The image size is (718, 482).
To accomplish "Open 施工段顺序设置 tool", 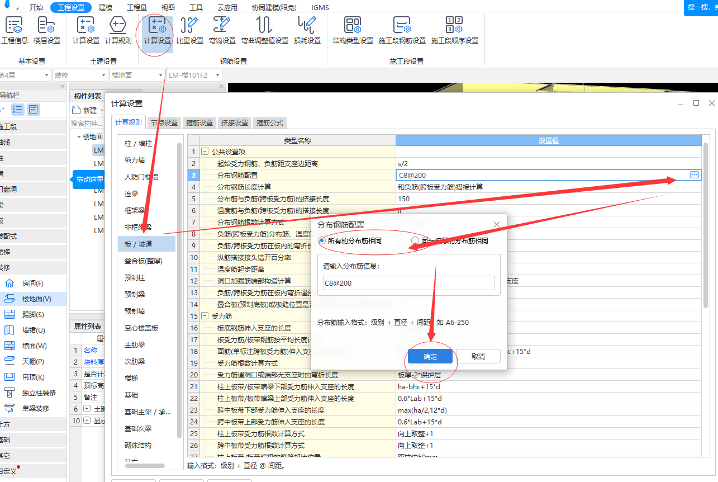I will [x=455, y=30].
